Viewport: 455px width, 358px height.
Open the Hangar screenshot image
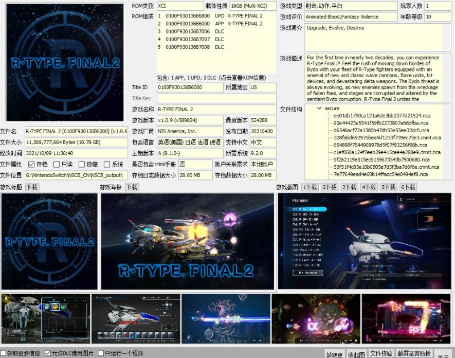pos(365,241)
